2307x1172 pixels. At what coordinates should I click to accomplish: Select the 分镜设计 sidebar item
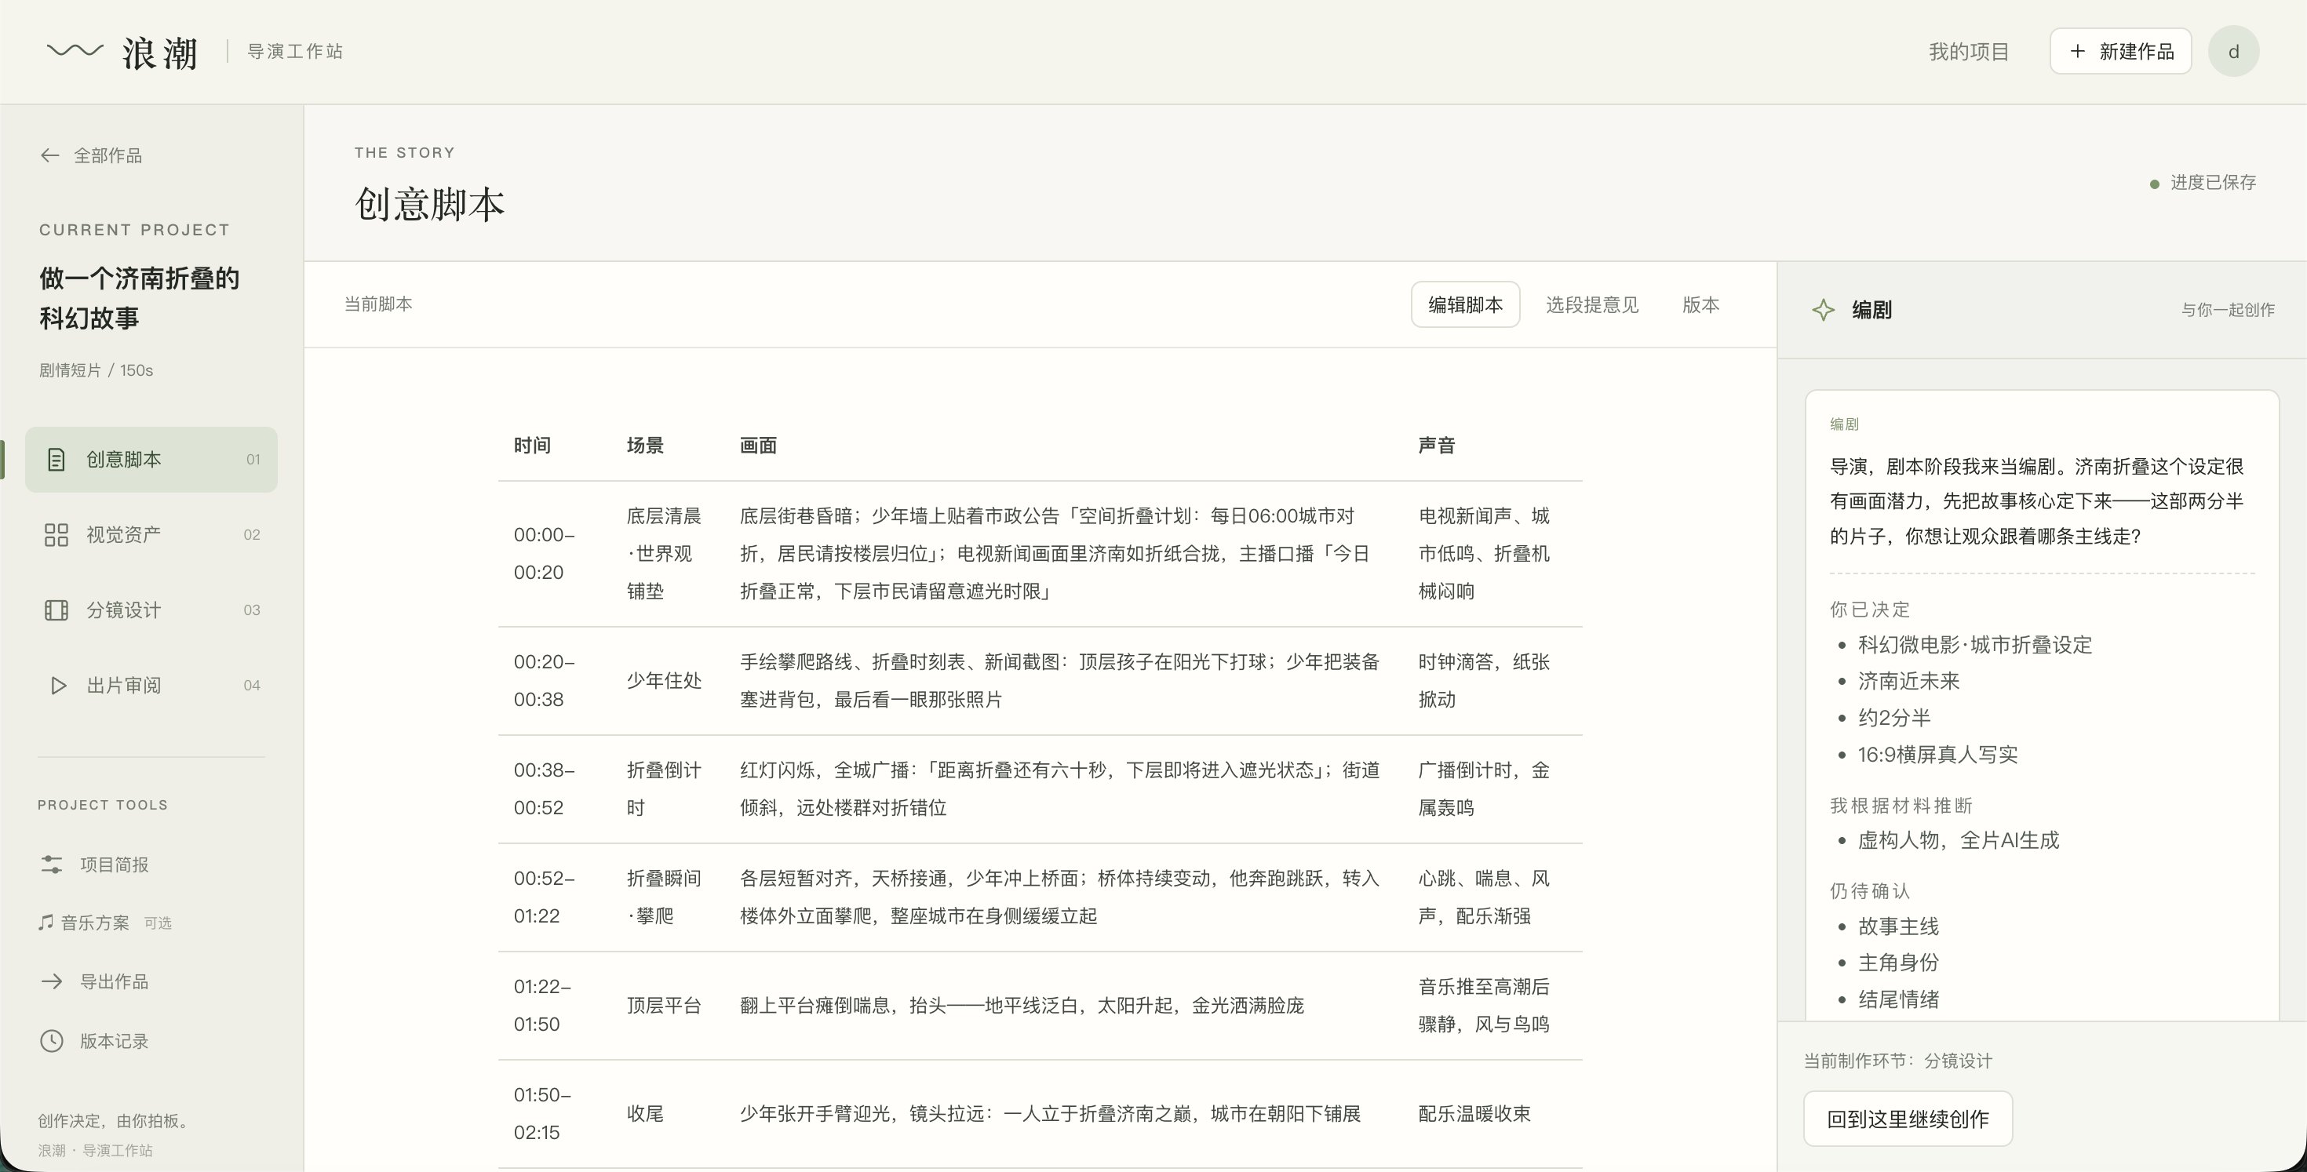pyautogui.click(x=151, y=610)
